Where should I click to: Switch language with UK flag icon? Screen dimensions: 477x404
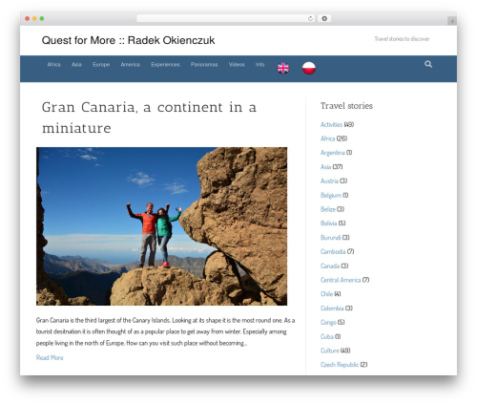[283, 68]
